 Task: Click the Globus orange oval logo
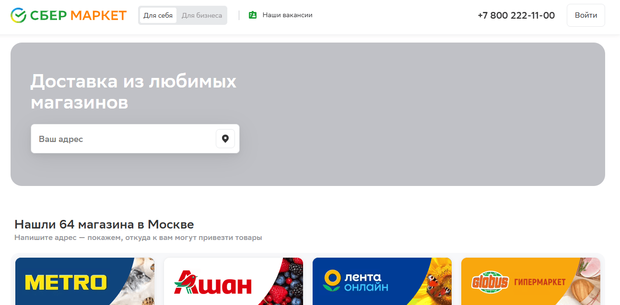[x=490, y=282]
